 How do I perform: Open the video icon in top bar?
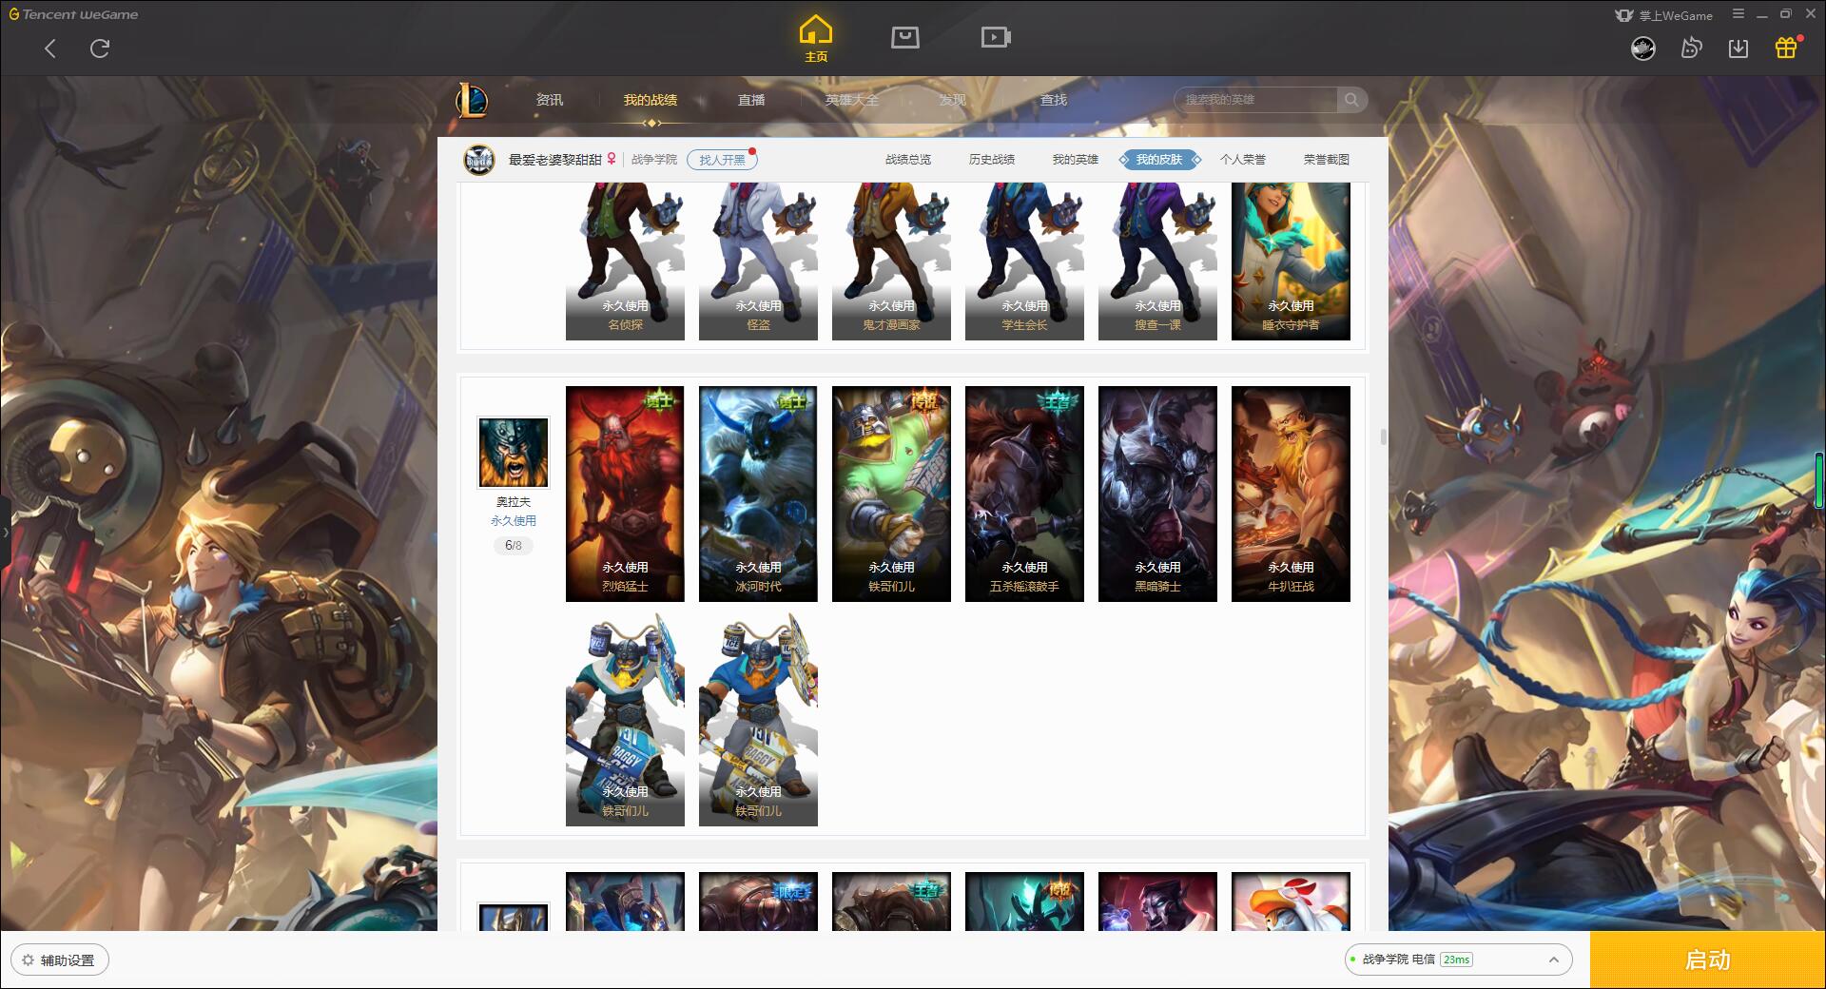[996, 37]
